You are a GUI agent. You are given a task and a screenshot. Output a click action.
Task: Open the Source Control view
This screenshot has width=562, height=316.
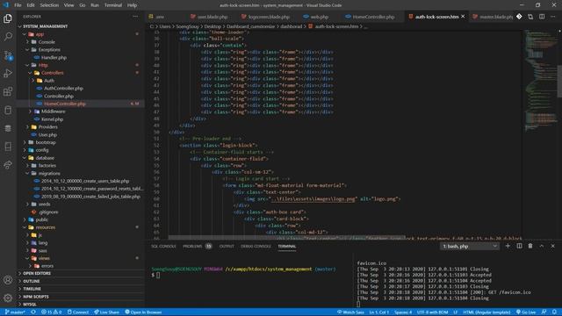(8, 55)
